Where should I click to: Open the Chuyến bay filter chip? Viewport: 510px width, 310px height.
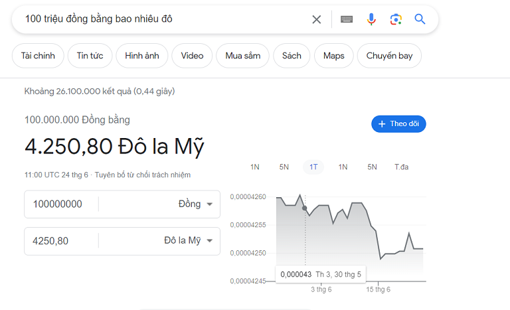pyautogui.click(x=389, y=56)
